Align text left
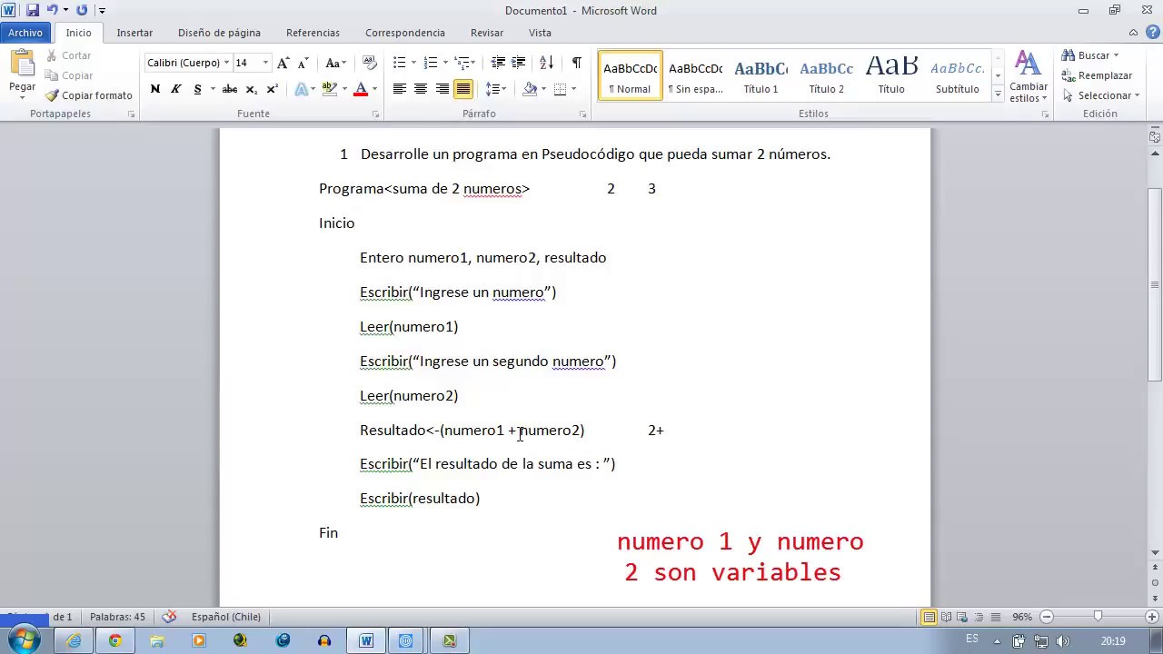The image size is (1163, 654). [399, 89]
